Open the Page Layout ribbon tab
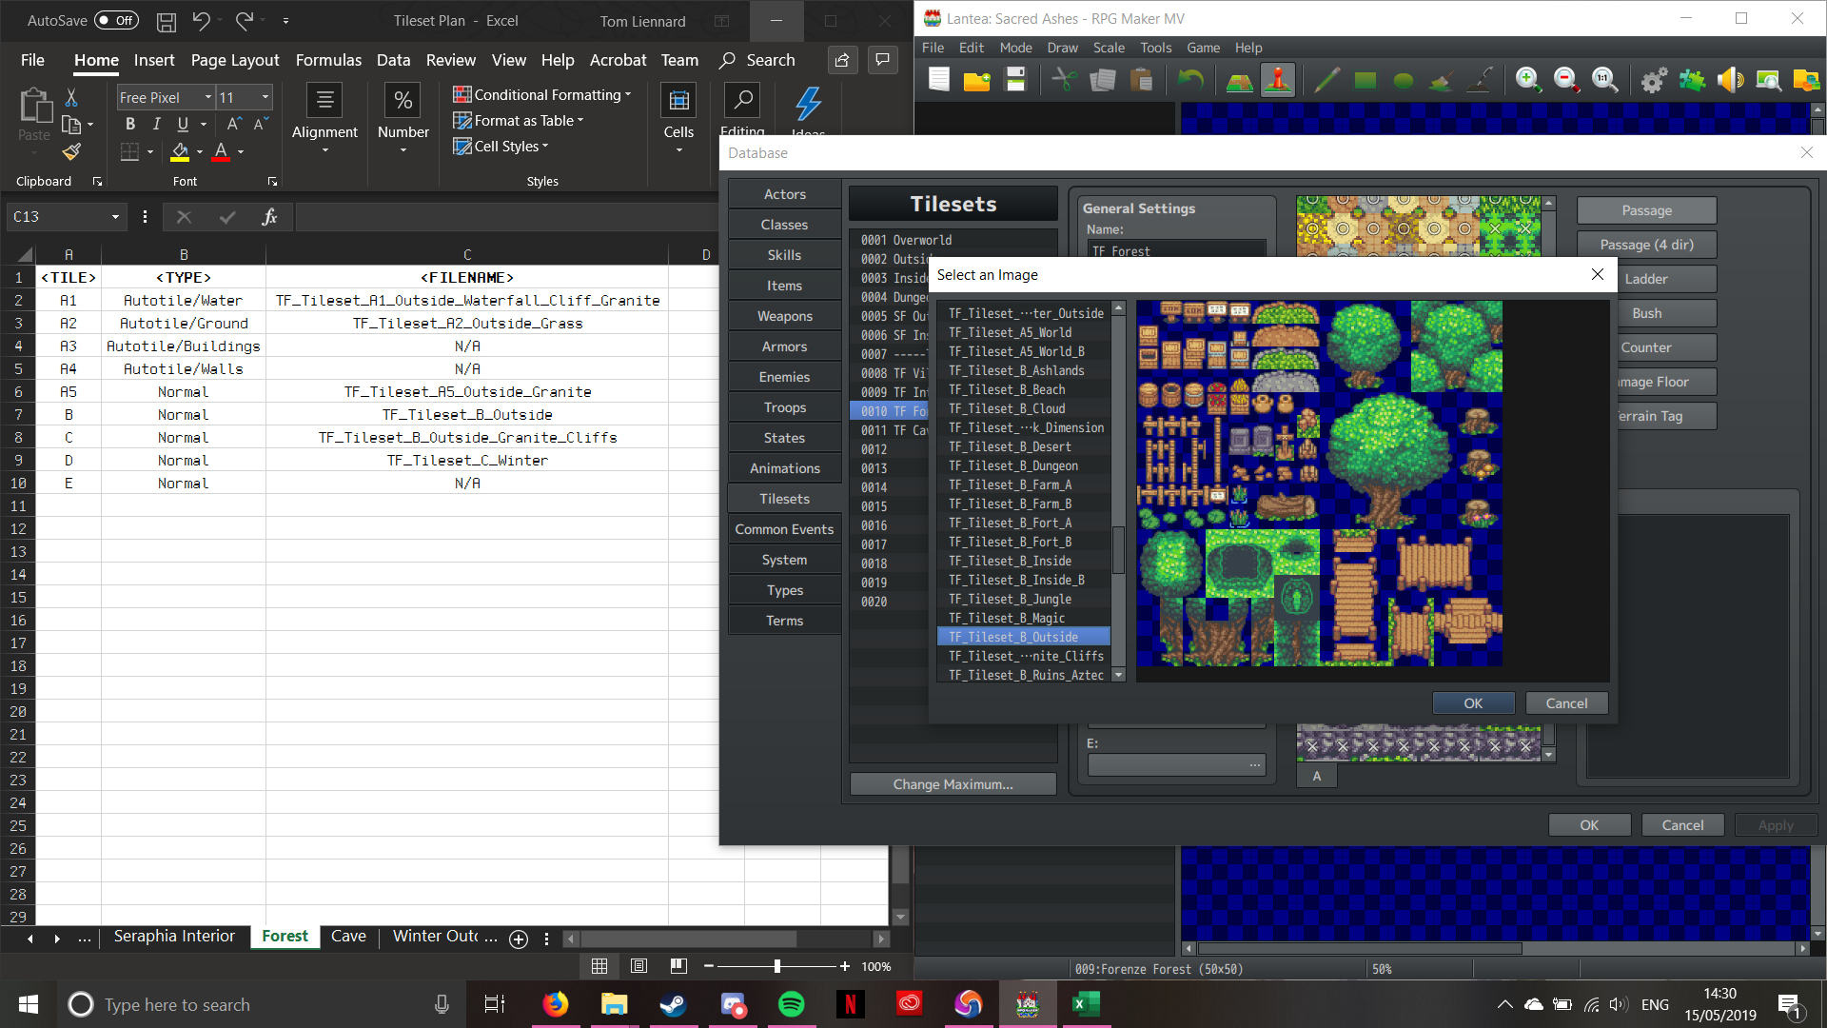Image resolution: width=1827 pixels, height=1028 pixels. (x=235, y=60)
